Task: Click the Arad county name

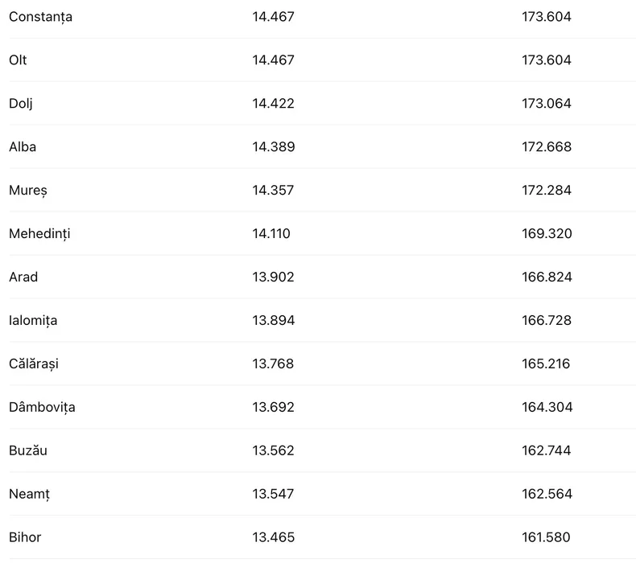Action: coord(23,277)
